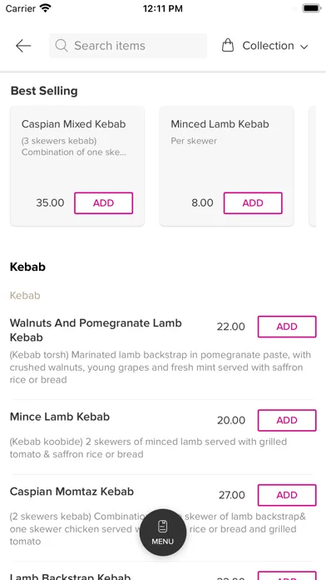Add Minced Lamb Kebab per skewer
Screen dimensions: 326x580
pos(253,203)
